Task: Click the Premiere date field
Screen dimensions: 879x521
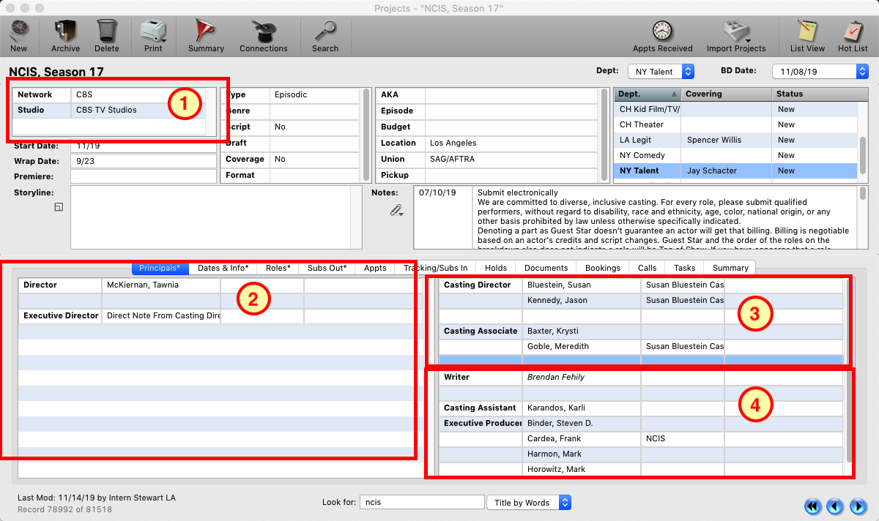Action: tap(144, 176)
